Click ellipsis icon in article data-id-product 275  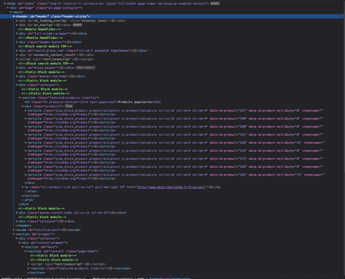click(x=95, y=163)
